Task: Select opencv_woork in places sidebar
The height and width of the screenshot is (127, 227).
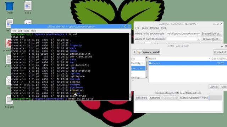Action: [x=138, y=68]
